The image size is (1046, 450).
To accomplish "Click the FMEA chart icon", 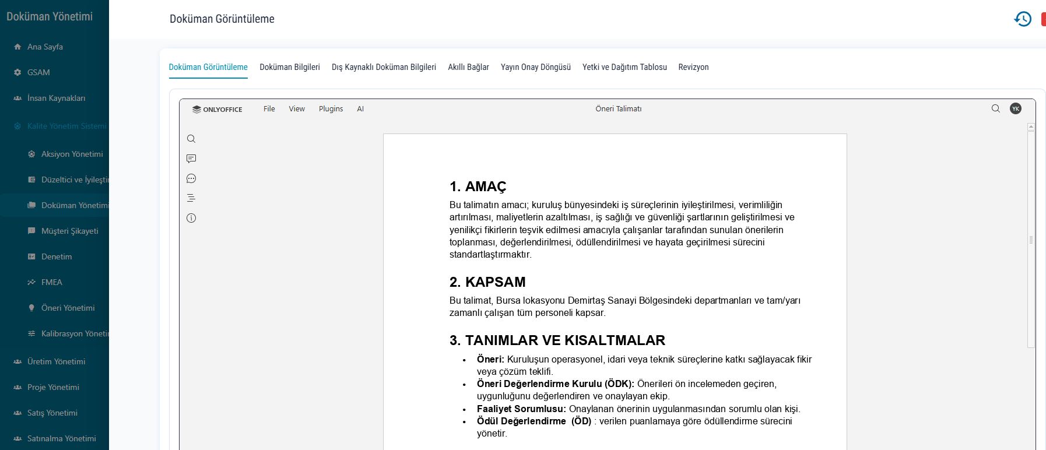I will tap(31, 282).
